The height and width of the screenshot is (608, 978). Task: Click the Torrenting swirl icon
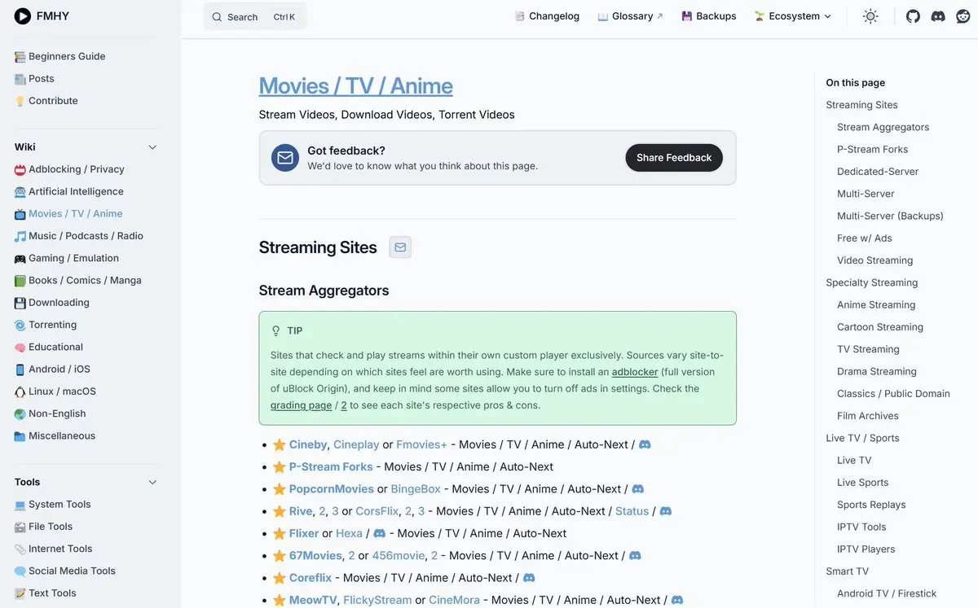click(20, 325)
